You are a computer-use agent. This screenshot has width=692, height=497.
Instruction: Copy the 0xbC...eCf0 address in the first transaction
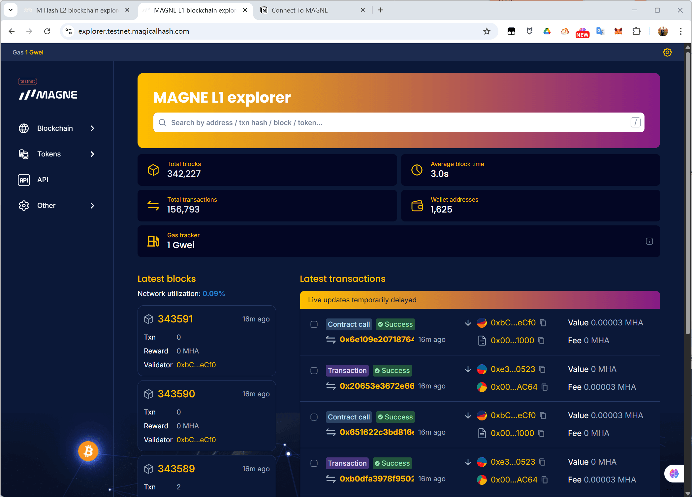click(543, 323)
